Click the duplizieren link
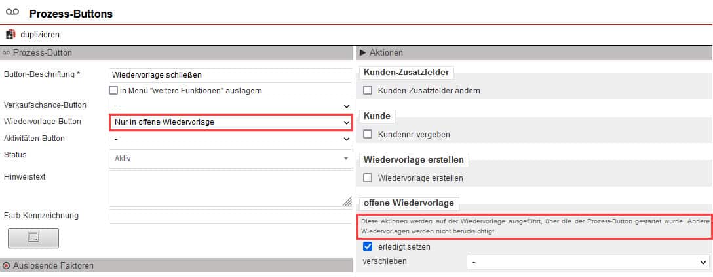713x277 pixels. (x=40, y=34)
